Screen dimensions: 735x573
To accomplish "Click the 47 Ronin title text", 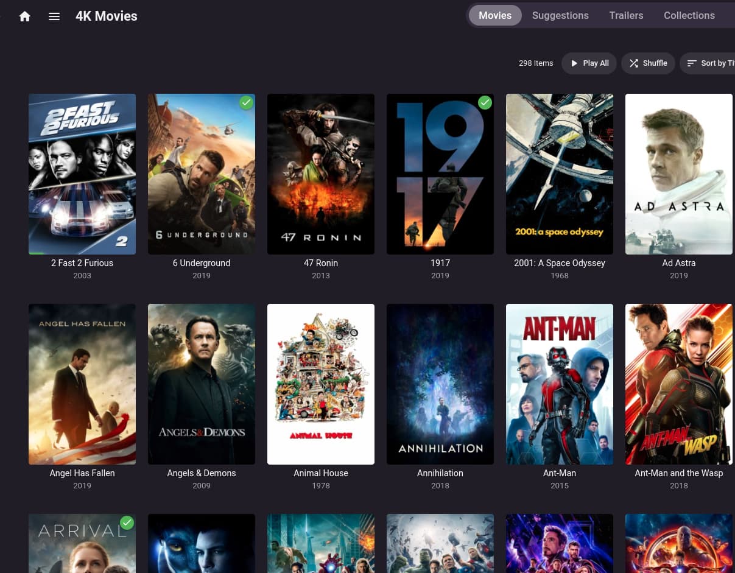I will pos(321,263).
